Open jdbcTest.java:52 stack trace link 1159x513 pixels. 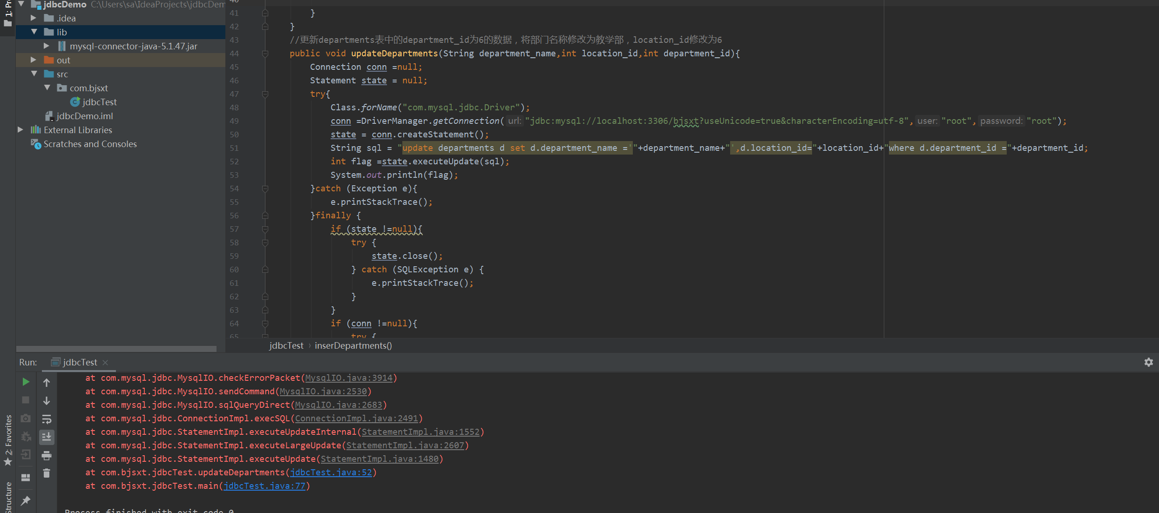(331, 472)
